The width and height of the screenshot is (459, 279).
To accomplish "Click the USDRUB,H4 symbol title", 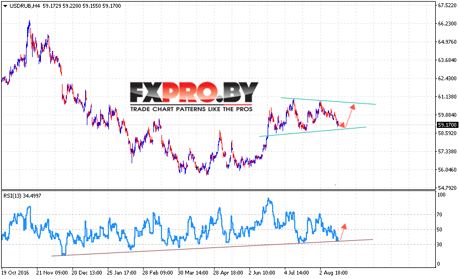I will [x=24, y=6].
